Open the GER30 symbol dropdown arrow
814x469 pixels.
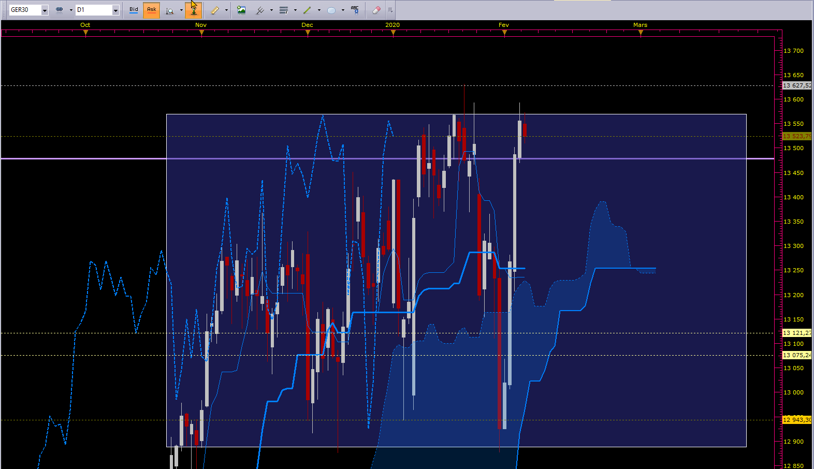pos(45,10)
